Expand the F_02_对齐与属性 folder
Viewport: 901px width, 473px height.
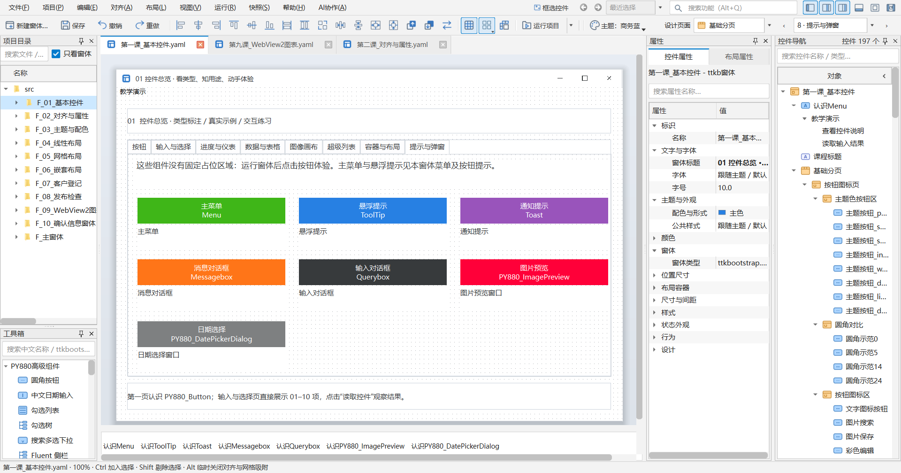pos(16,116)
